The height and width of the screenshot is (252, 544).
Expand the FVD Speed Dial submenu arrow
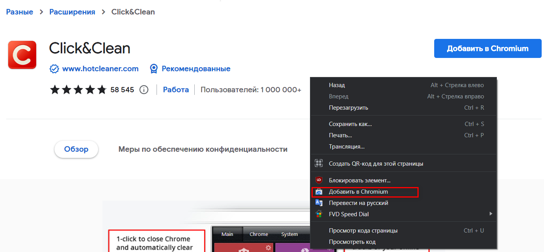491,213
